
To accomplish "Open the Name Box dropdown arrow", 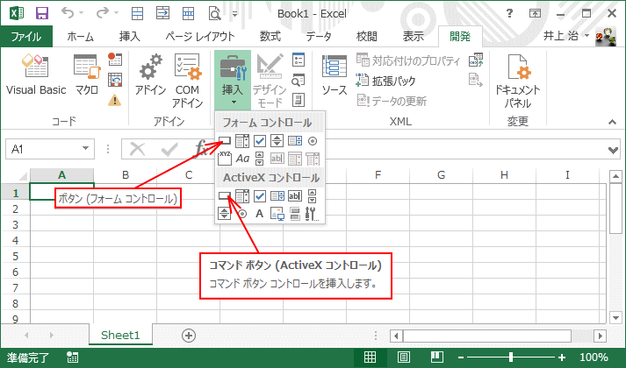I will click(85, 149).
